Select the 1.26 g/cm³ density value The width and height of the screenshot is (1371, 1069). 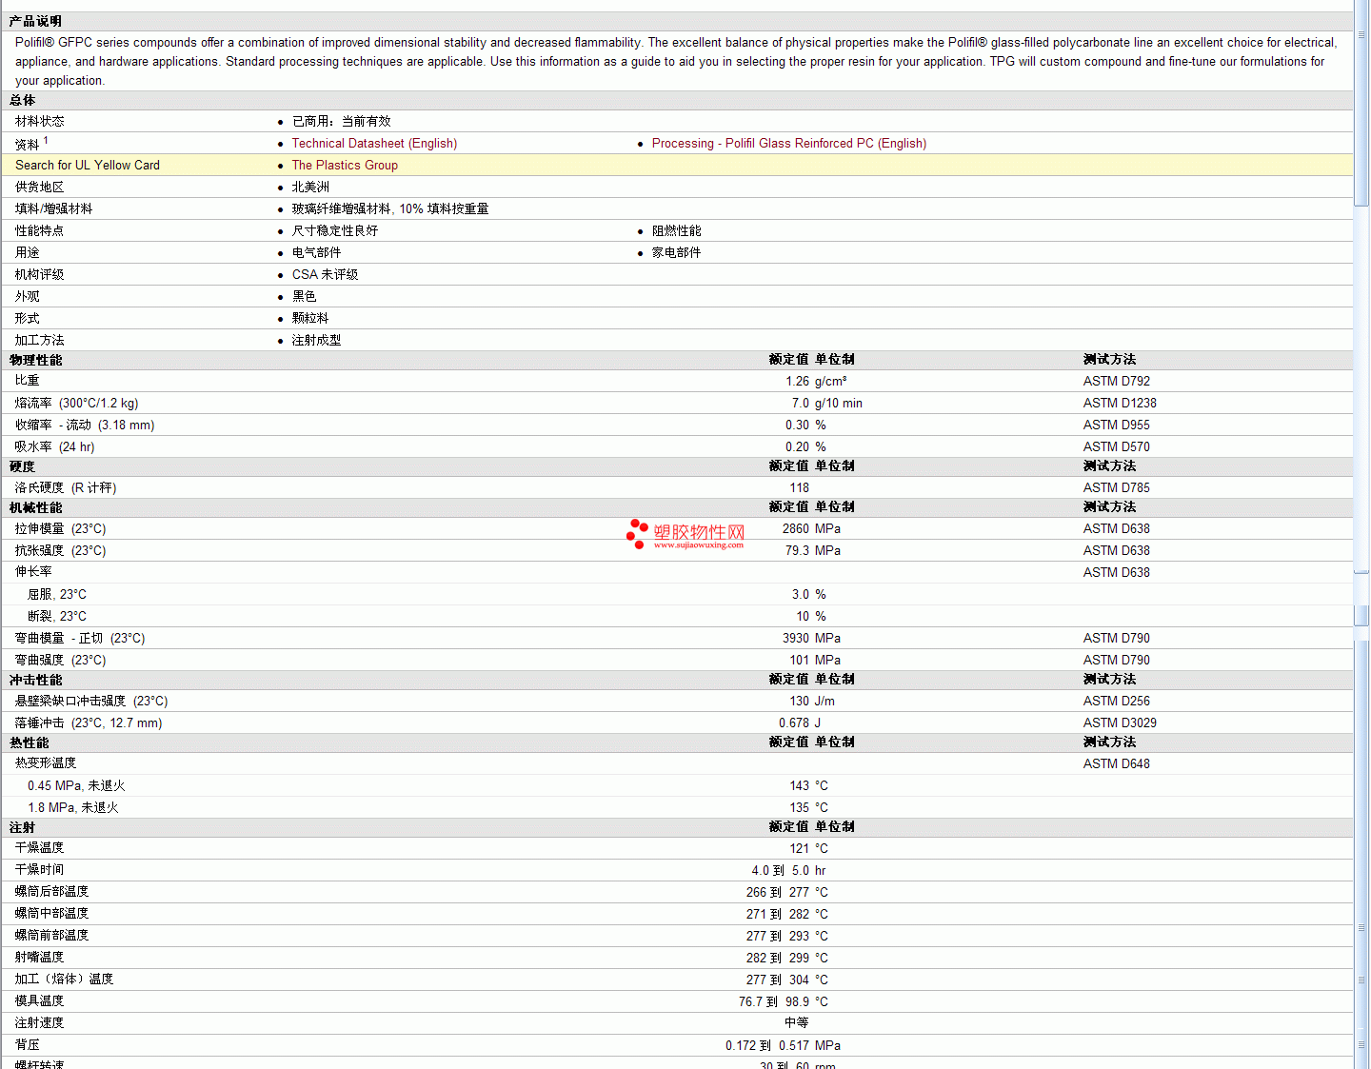pos(816,381)
